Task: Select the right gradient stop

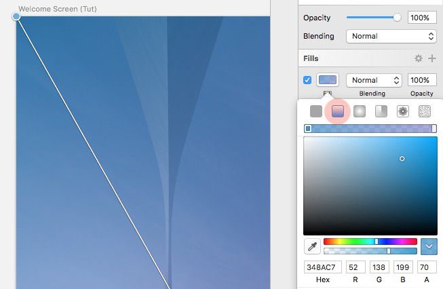Action: click(434, 128)
